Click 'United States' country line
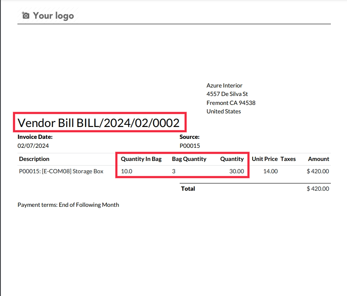The width and height of the screenshot is (347, 296). coord(223,111)
